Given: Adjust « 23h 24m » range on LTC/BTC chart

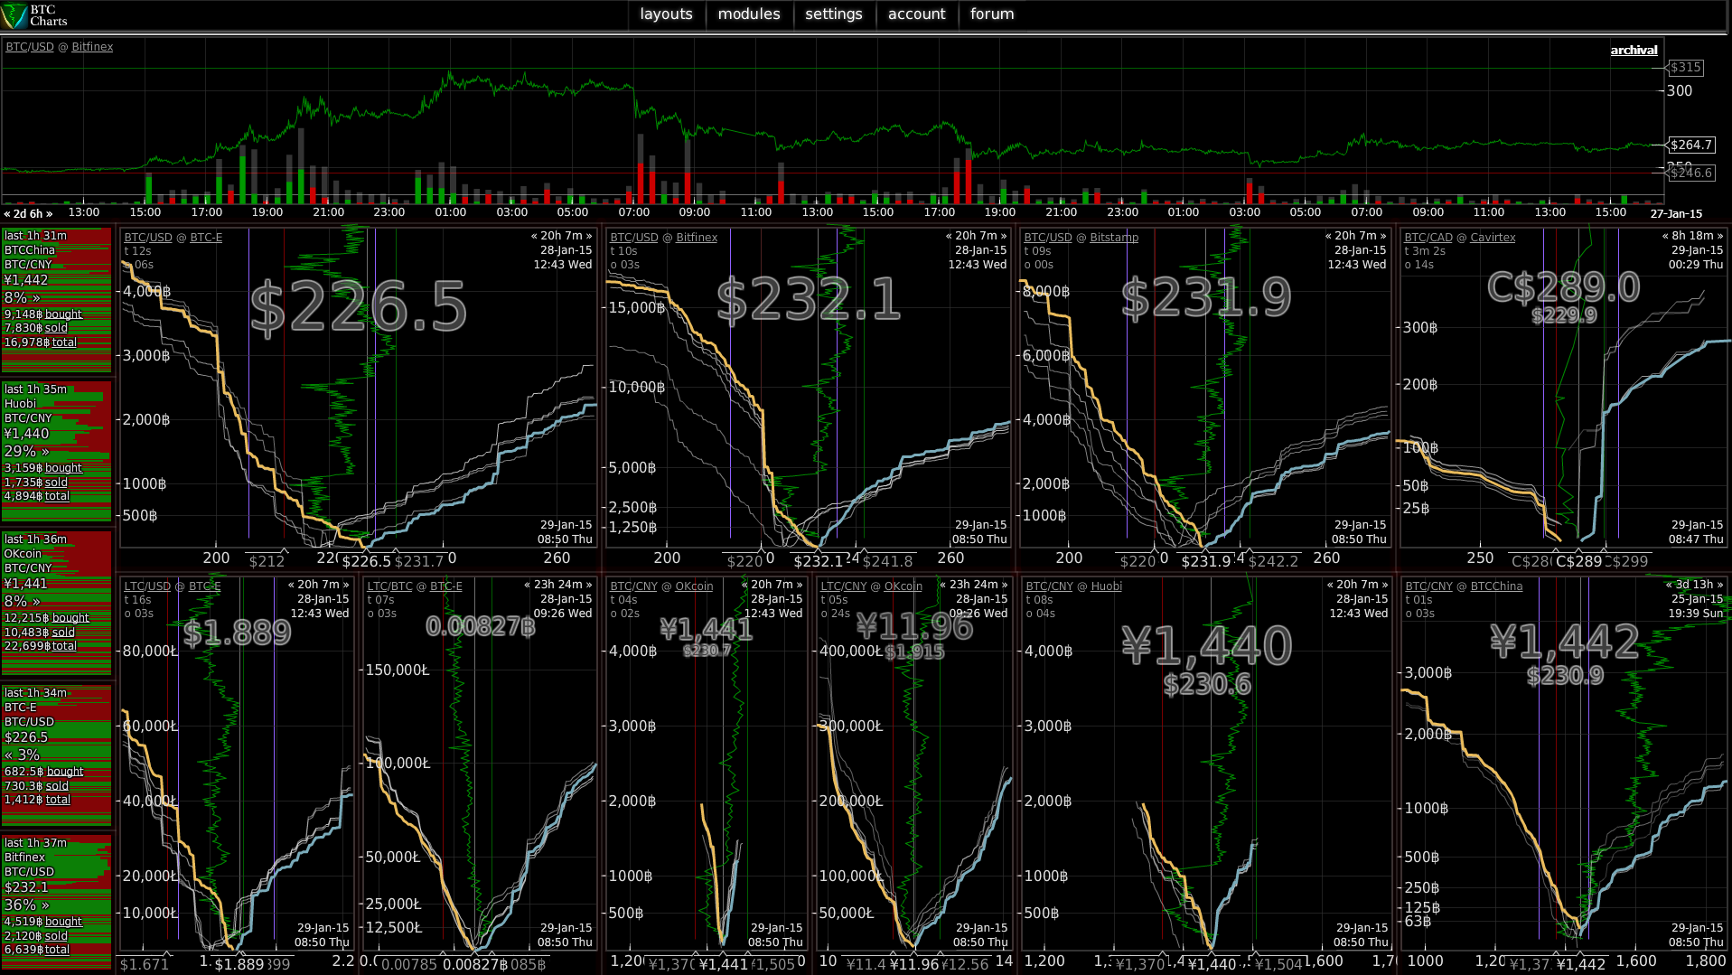Looking at the screenshot, I should click(x=558, y=585).
